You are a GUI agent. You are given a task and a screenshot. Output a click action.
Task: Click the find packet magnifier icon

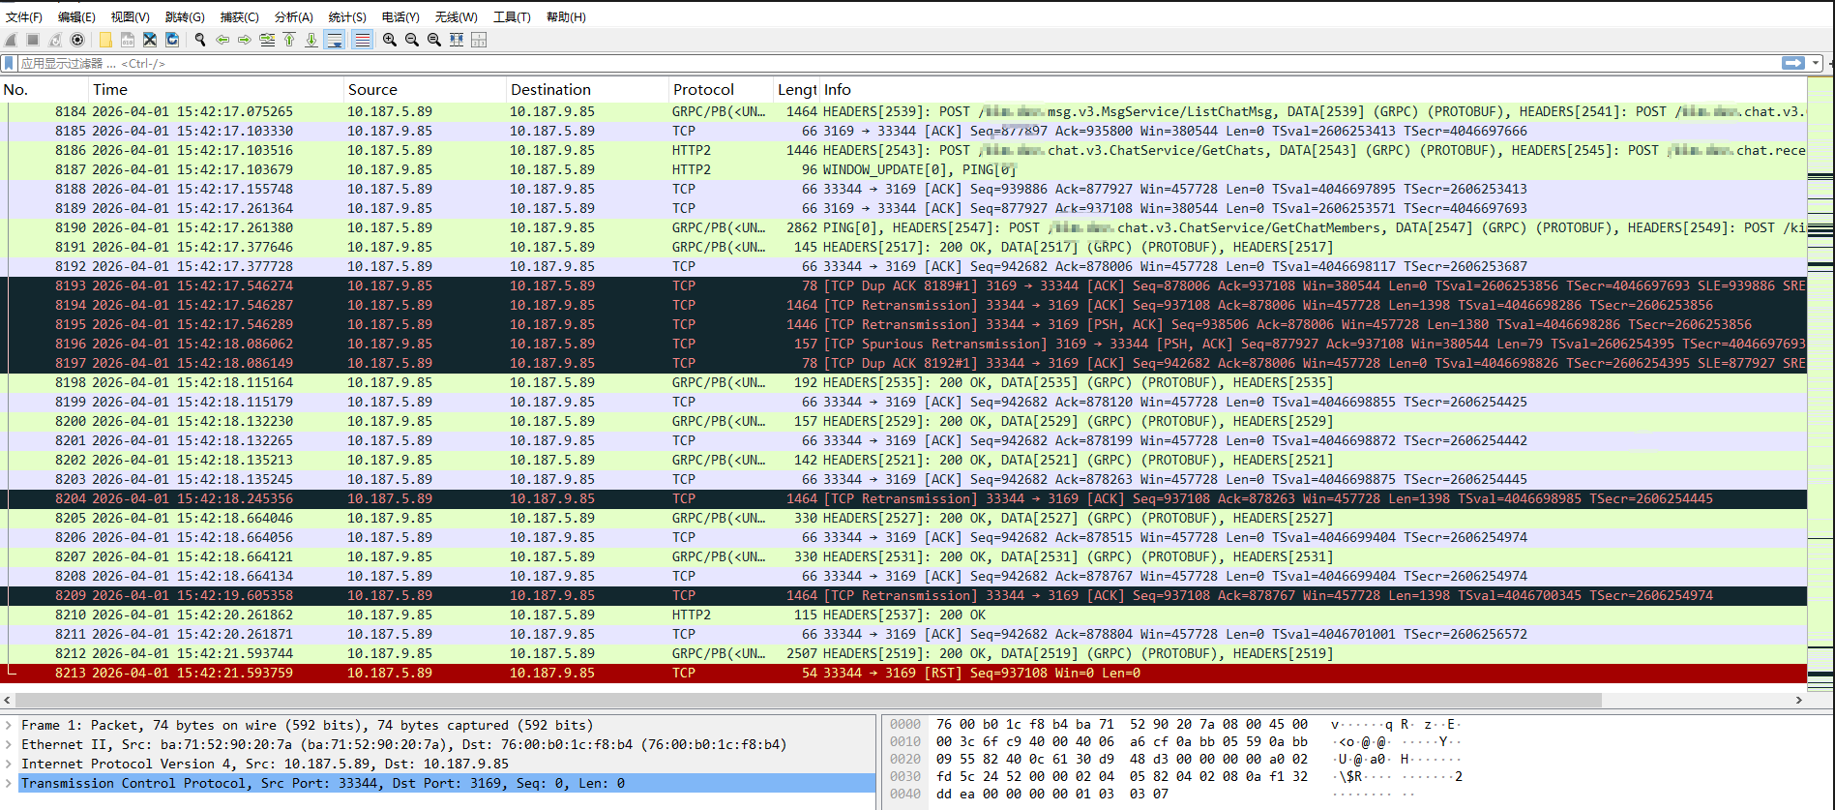(200, 40)
